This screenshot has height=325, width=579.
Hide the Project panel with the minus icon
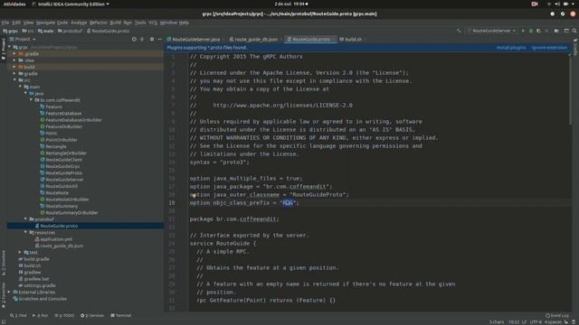point(159,39)
